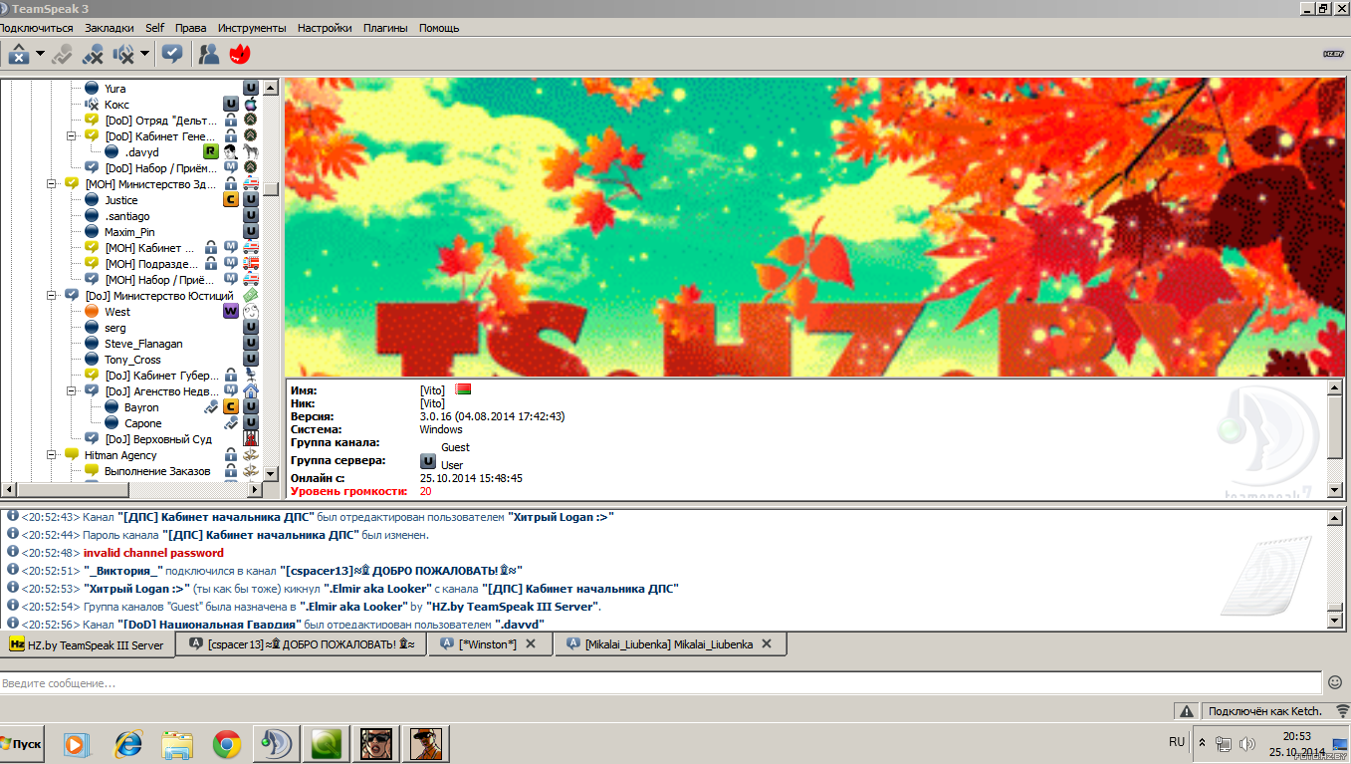Open the Помощь menu

(439, 28)
